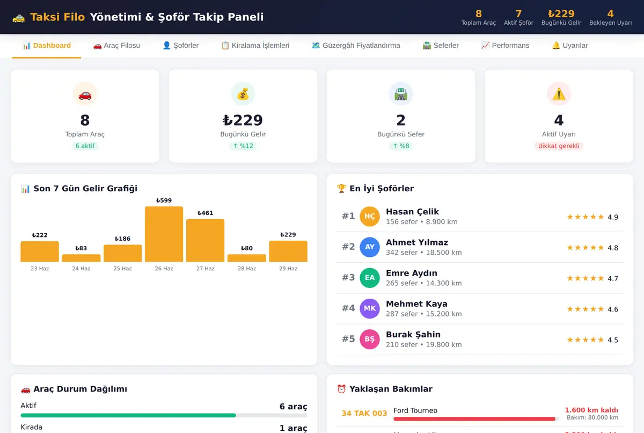Go to Kiralama İşlemleri tab

[255, 46]
